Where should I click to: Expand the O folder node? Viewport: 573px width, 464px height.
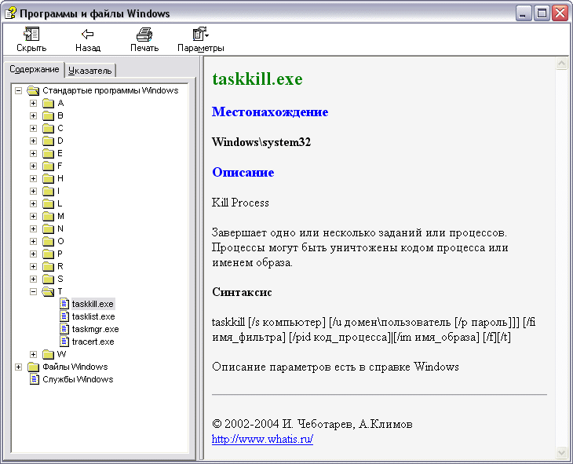[33, 241]
